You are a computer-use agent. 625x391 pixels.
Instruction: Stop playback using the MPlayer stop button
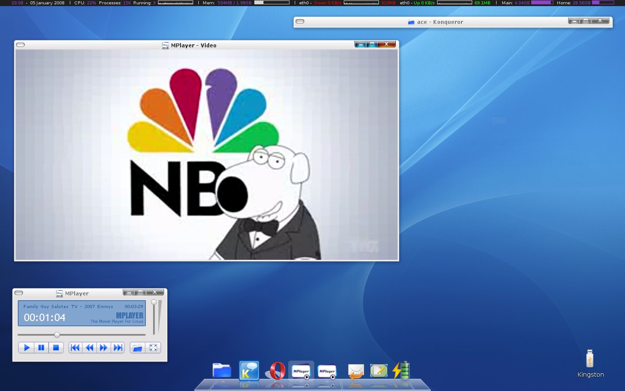pyautogui.click(x=56, y=348)
